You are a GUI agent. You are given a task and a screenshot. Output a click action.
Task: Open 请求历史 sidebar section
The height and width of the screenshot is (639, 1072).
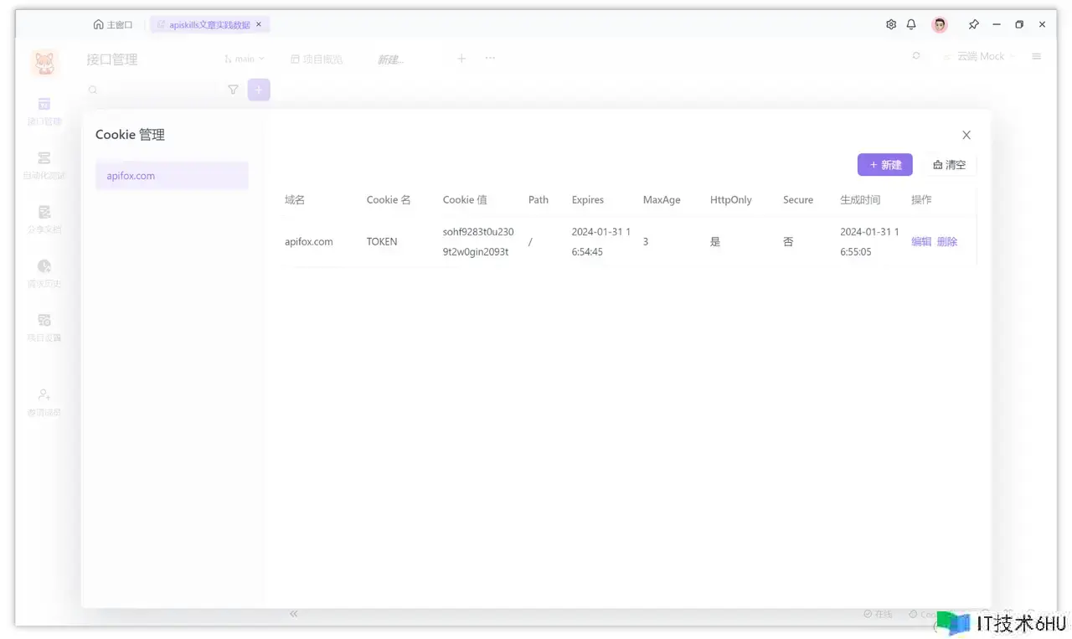pos(44,274)
